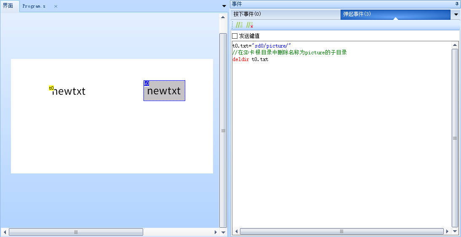The width and height of the screenshot is (461, 237).
Task: Select the gray newtxt button component
Action: point(164,91)
